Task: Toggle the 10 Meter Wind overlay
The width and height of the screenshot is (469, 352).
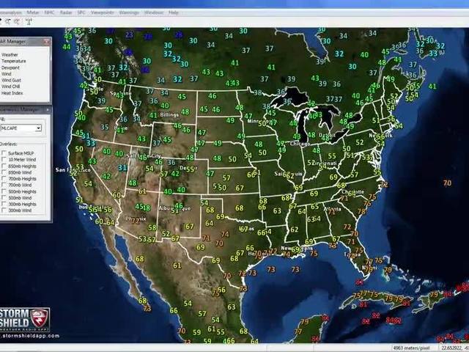Action: [x=4, y=160]
